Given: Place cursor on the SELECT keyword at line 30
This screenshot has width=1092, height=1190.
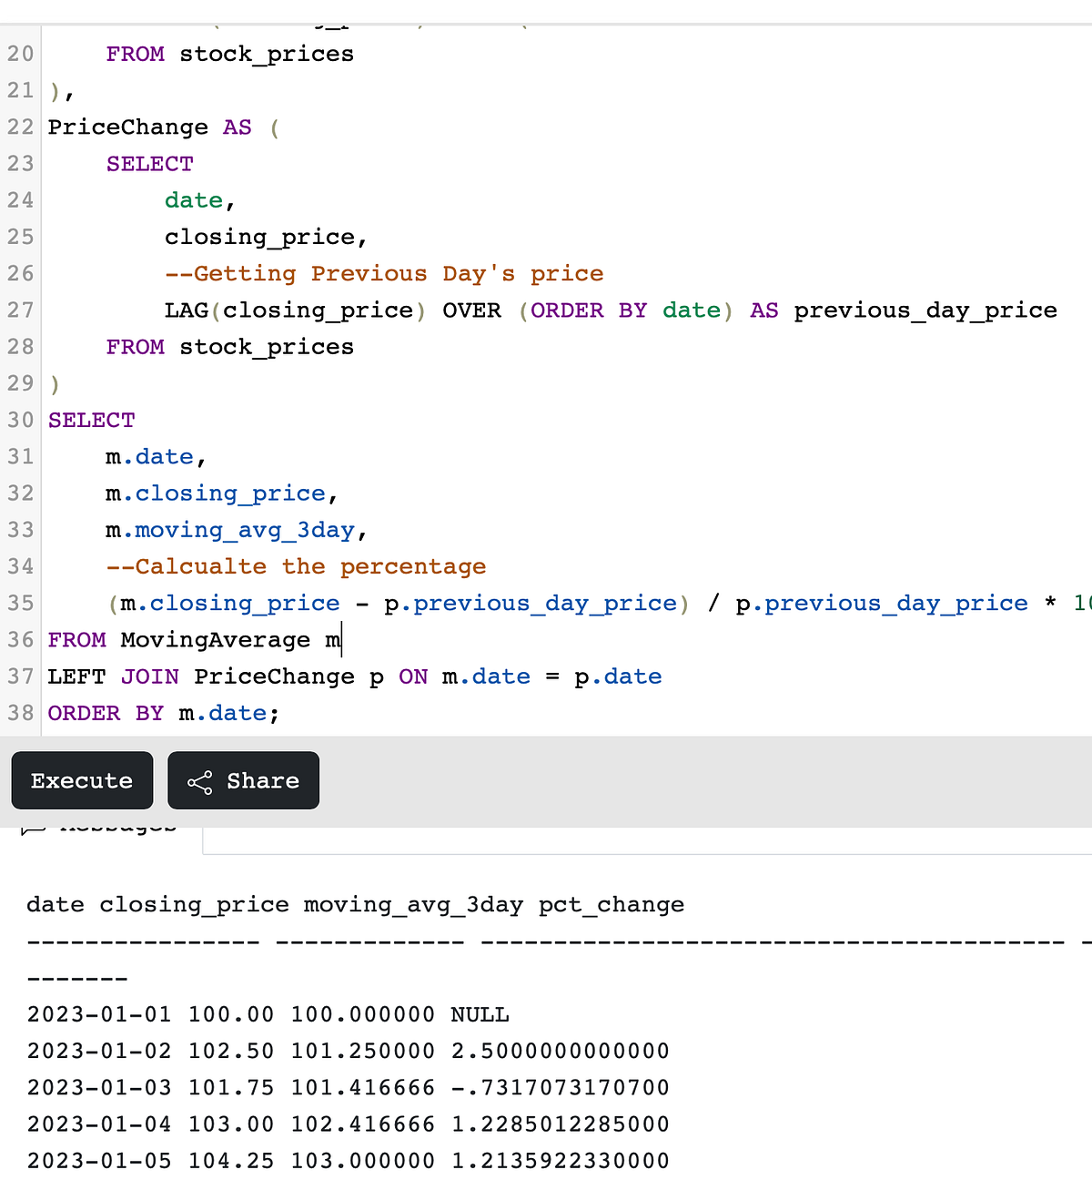Looking at the screenshot, I should 90,420.
